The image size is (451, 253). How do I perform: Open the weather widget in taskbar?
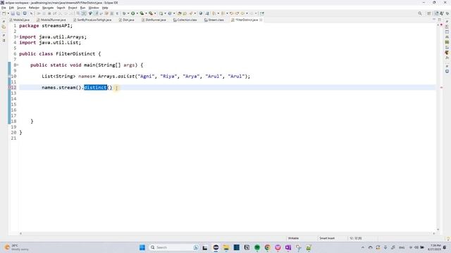(x=16, y=247)
